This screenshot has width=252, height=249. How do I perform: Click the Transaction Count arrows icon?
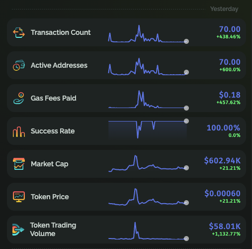19,32
